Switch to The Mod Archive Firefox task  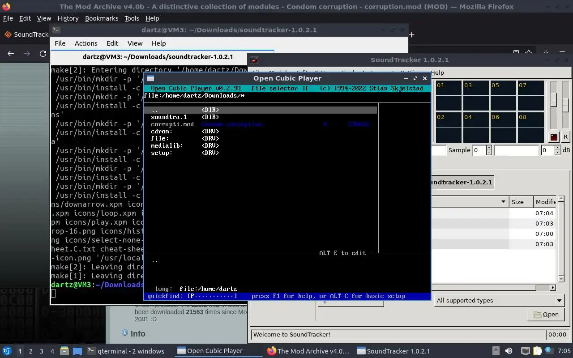[308, 351]
